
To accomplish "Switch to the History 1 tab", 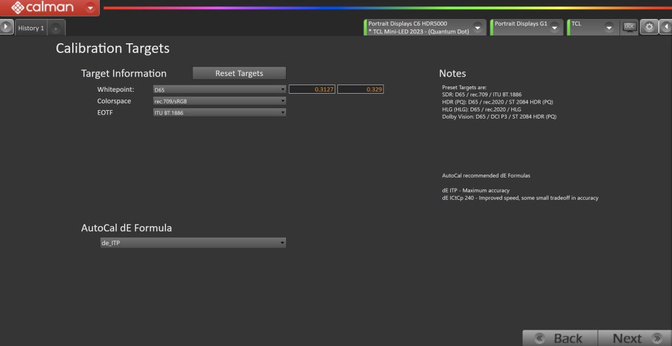I will pos(31,28).
